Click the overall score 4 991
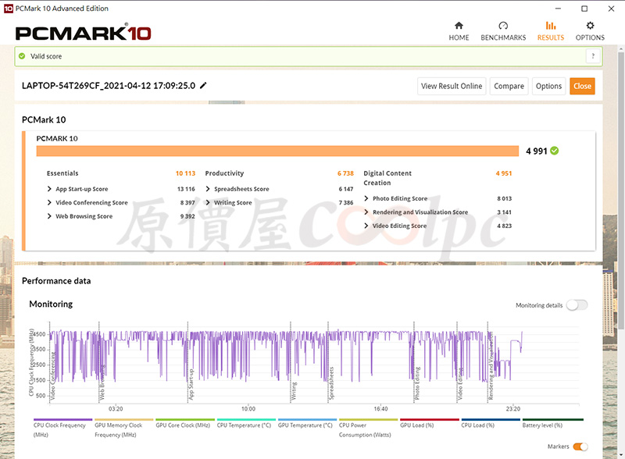 [537, 151]
